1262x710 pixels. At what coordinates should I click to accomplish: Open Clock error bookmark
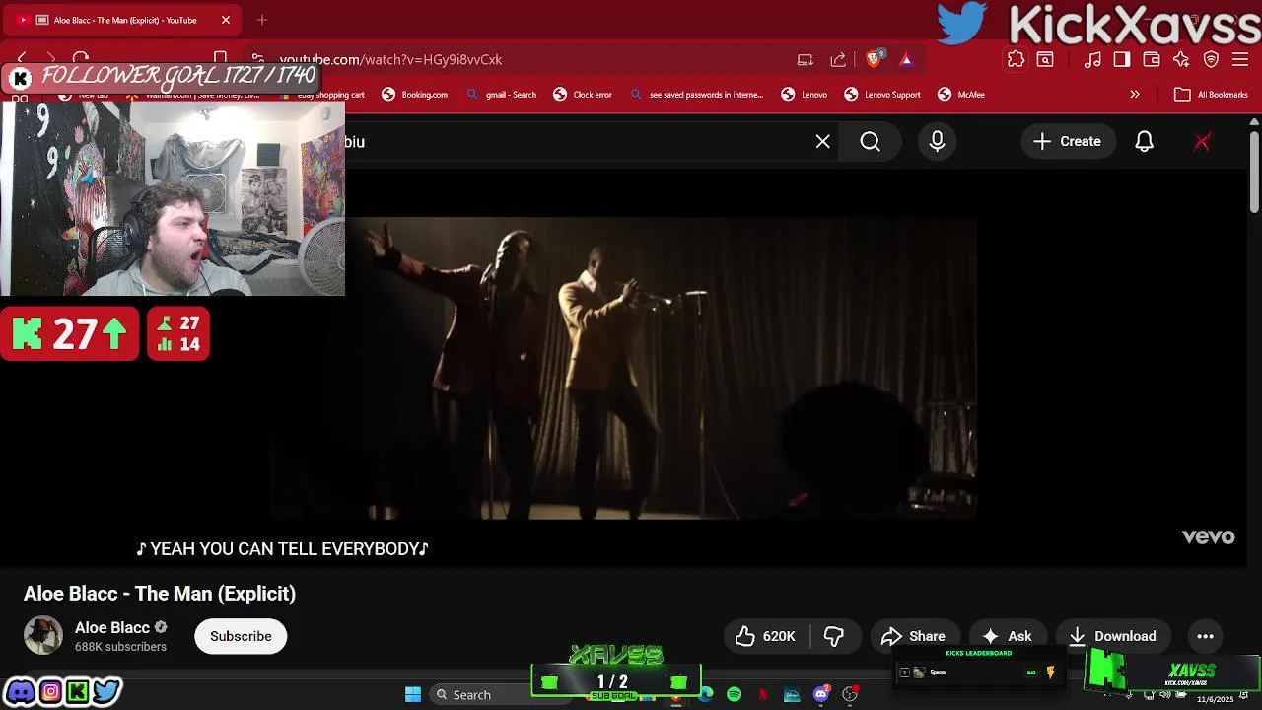pos(583,95)
